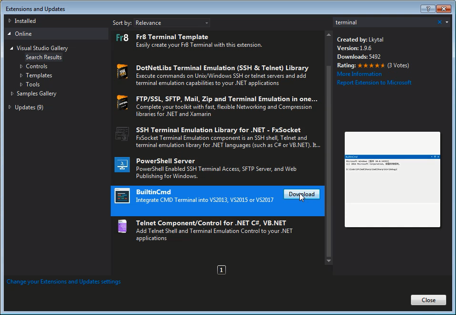Click Report Extension to Microsoft link
This screenshot has width=456, height=315.
coord(374,83)
